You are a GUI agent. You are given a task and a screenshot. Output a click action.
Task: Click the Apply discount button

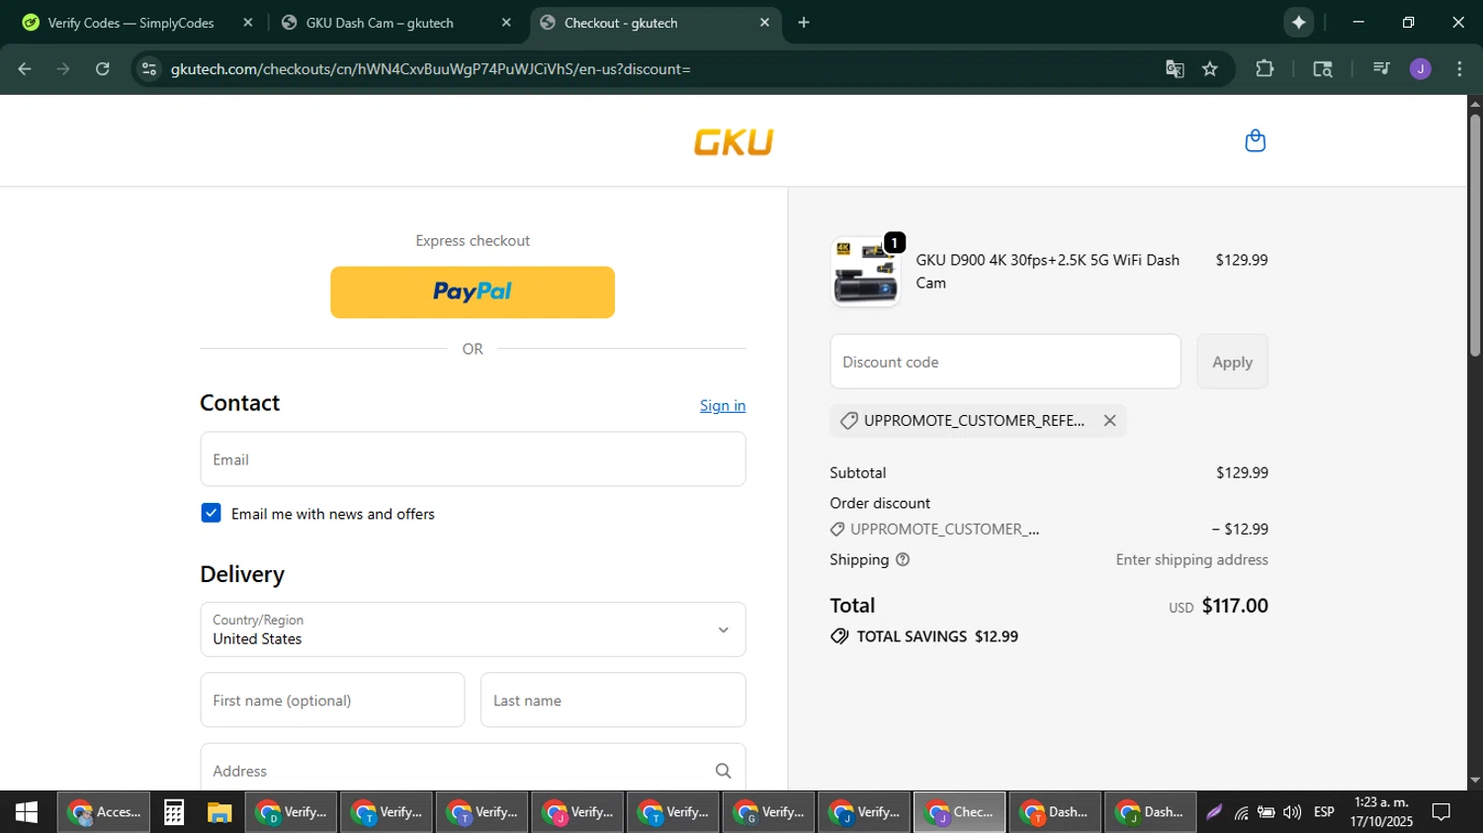1232,362
